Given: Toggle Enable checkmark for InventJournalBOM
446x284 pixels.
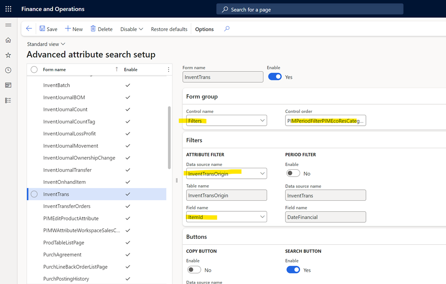Looking at the screenshot, I should coord(128,97).
